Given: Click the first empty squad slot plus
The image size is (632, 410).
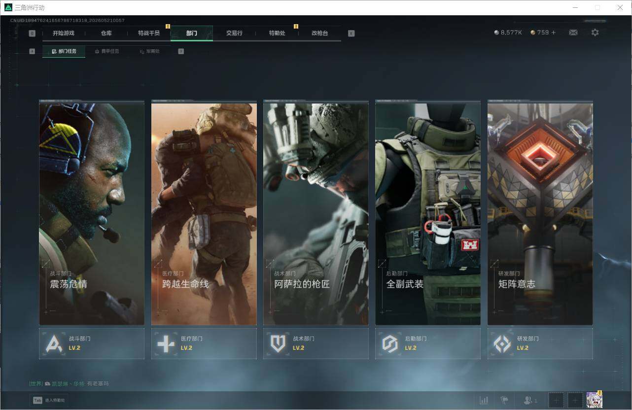Looking at the screenshot, I should tap(556, 400).
